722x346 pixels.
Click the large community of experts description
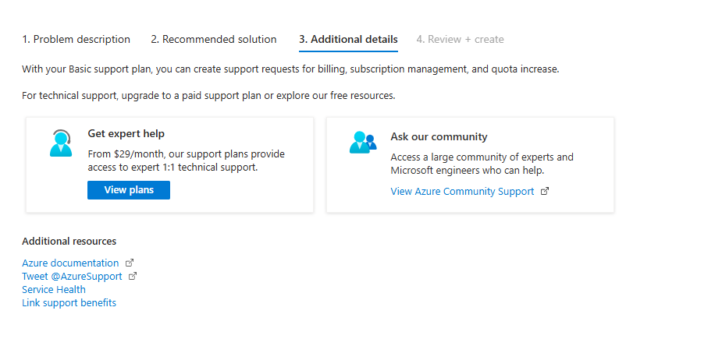tap(482, 164)
